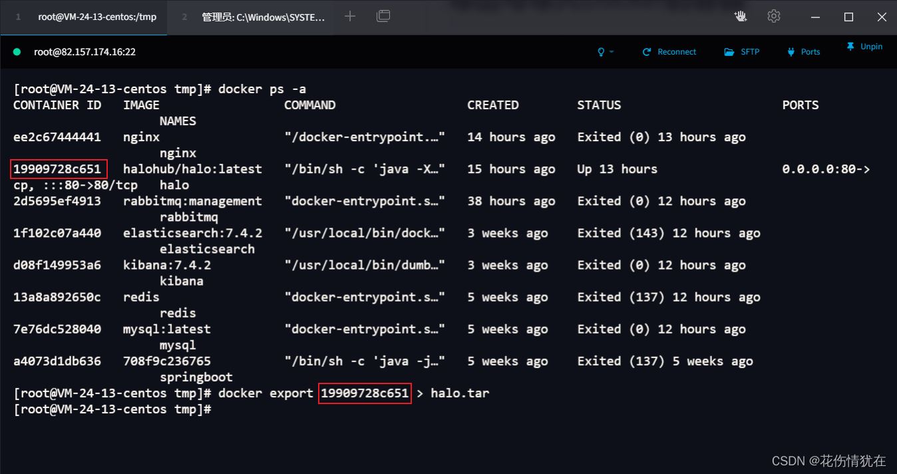
Task: Click the port mapping 0.0.0.0:80->
Action: pyautogui.click(x=826, y=169)
